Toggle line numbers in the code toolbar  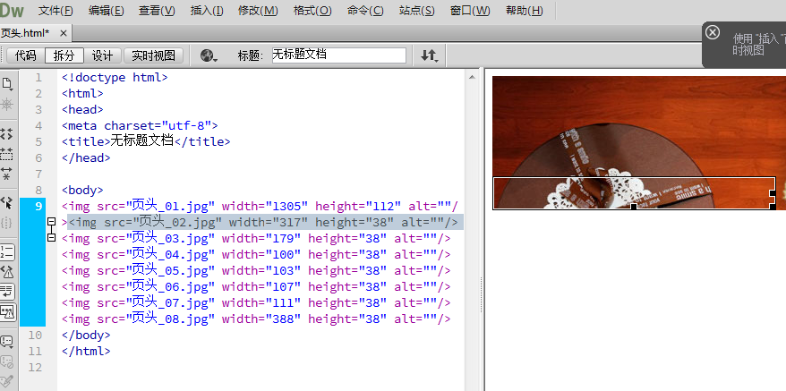pos(7,251)
